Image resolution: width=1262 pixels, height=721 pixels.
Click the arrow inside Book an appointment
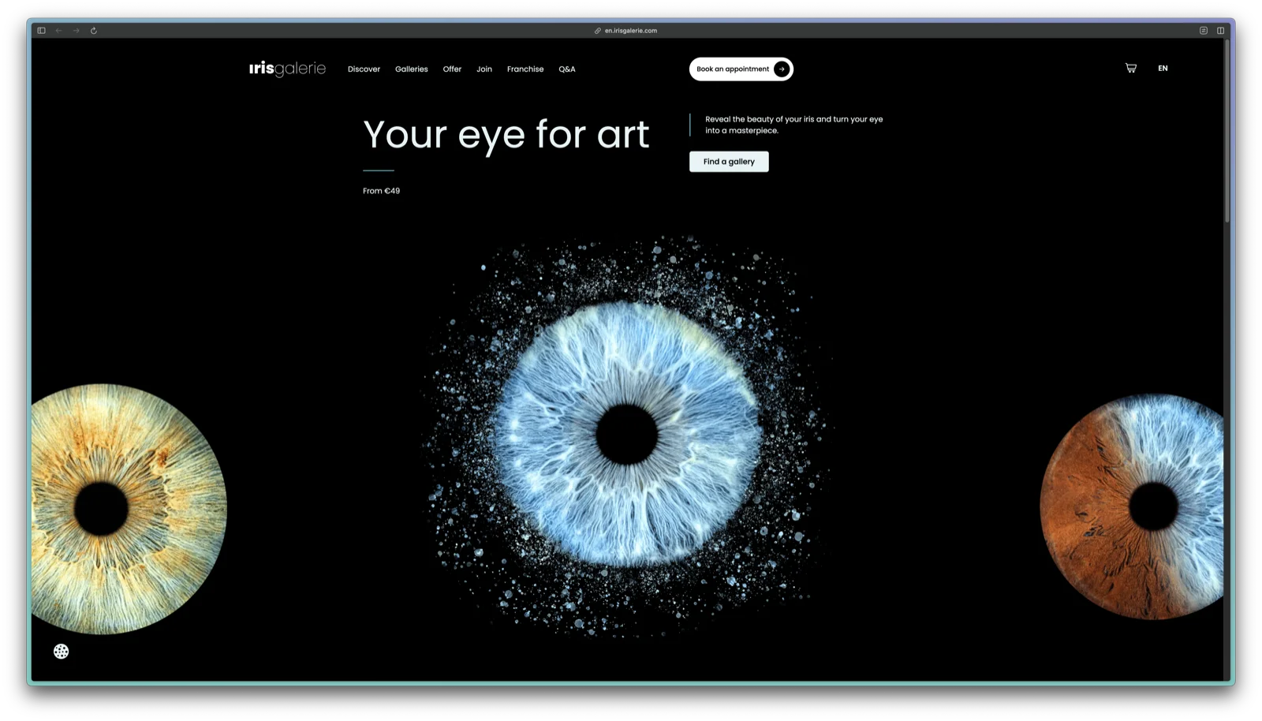pos(781,69)
